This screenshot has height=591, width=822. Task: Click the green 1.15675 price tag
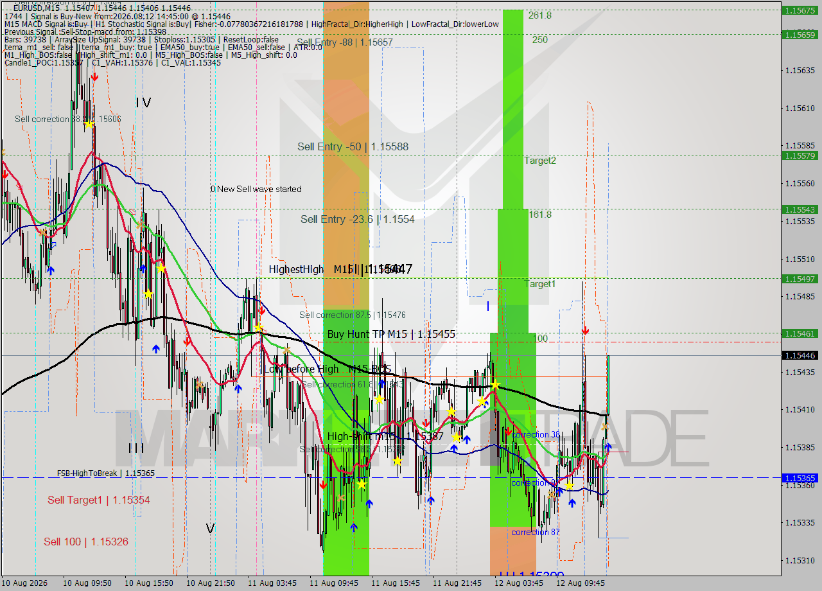[x=800, y=10]
